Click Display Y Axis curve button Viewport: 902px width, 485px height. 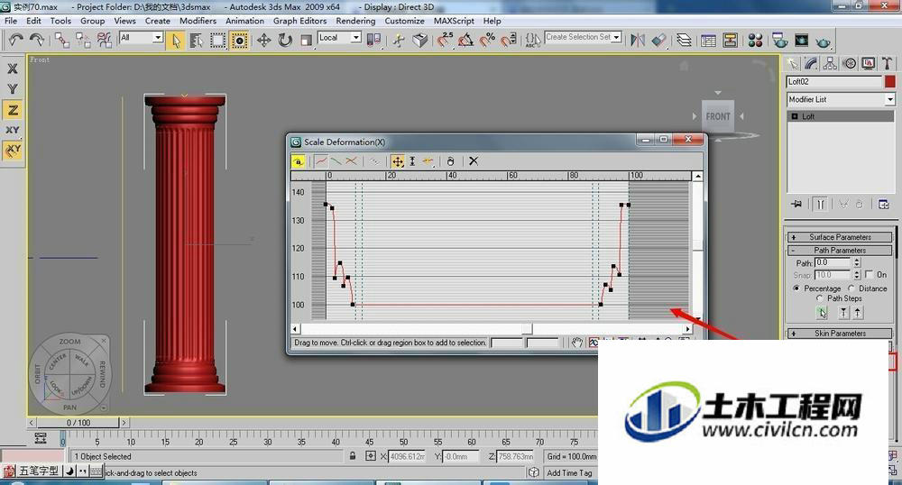pos(336,161)
